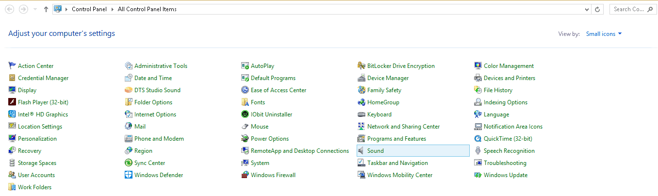
Task: Open the Region link
Action: click(x=143, y=151)
